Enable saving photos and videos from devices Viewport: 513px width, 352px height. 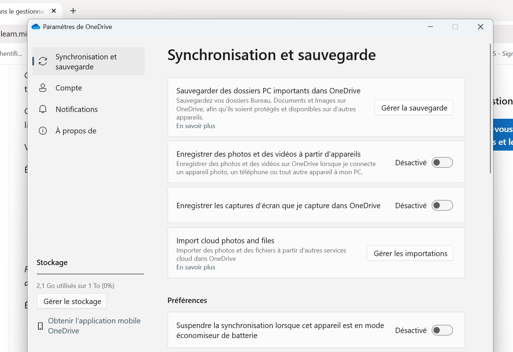442,163
